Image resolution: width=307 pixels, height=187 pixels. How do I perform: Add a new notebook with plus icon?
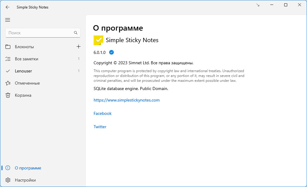pos(78,47)
